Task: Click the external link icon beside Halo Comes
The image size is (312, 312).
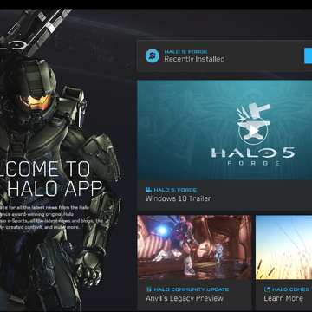Action: click(x=267, y=289)
